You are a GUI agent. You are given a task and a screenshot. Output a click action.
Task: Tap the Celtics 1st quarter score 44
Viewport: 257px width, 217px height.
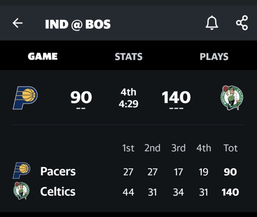point(128,192)
